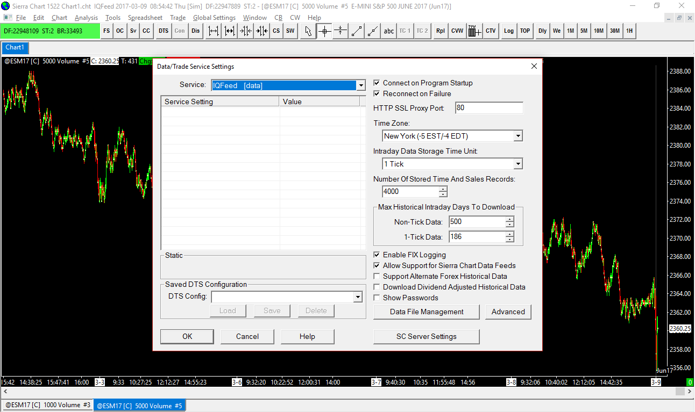
Task: Select the pointer arrow tool
Action: [308, 31]
